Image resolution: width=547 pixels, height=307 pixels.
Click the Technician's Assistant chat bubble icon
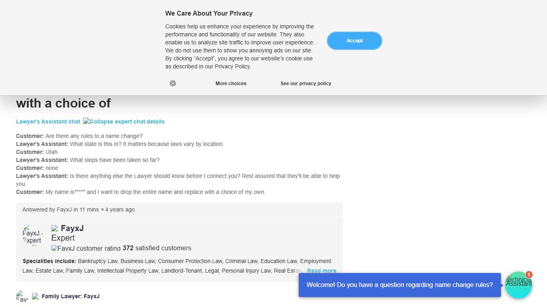tap(518, 285)
